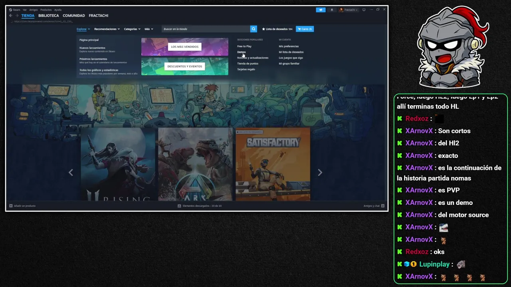Screen dimensions: 511x287
Task: Expand the Categorías dropdown
Action: [x=132, y=29]
